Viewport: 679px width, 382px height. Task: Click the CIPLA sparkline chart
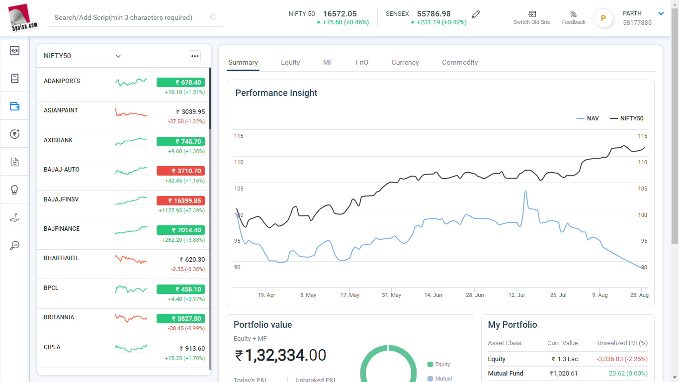131,348
